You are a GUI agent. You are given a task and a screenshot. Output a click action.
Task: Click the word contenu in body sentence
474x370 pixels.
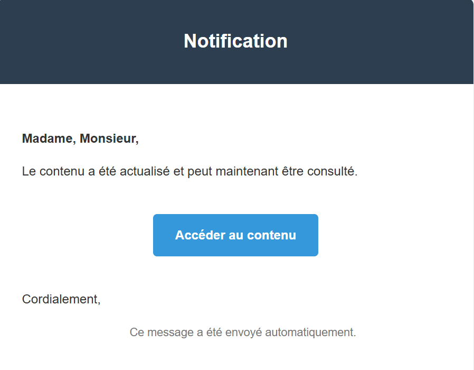click(62, 172)
